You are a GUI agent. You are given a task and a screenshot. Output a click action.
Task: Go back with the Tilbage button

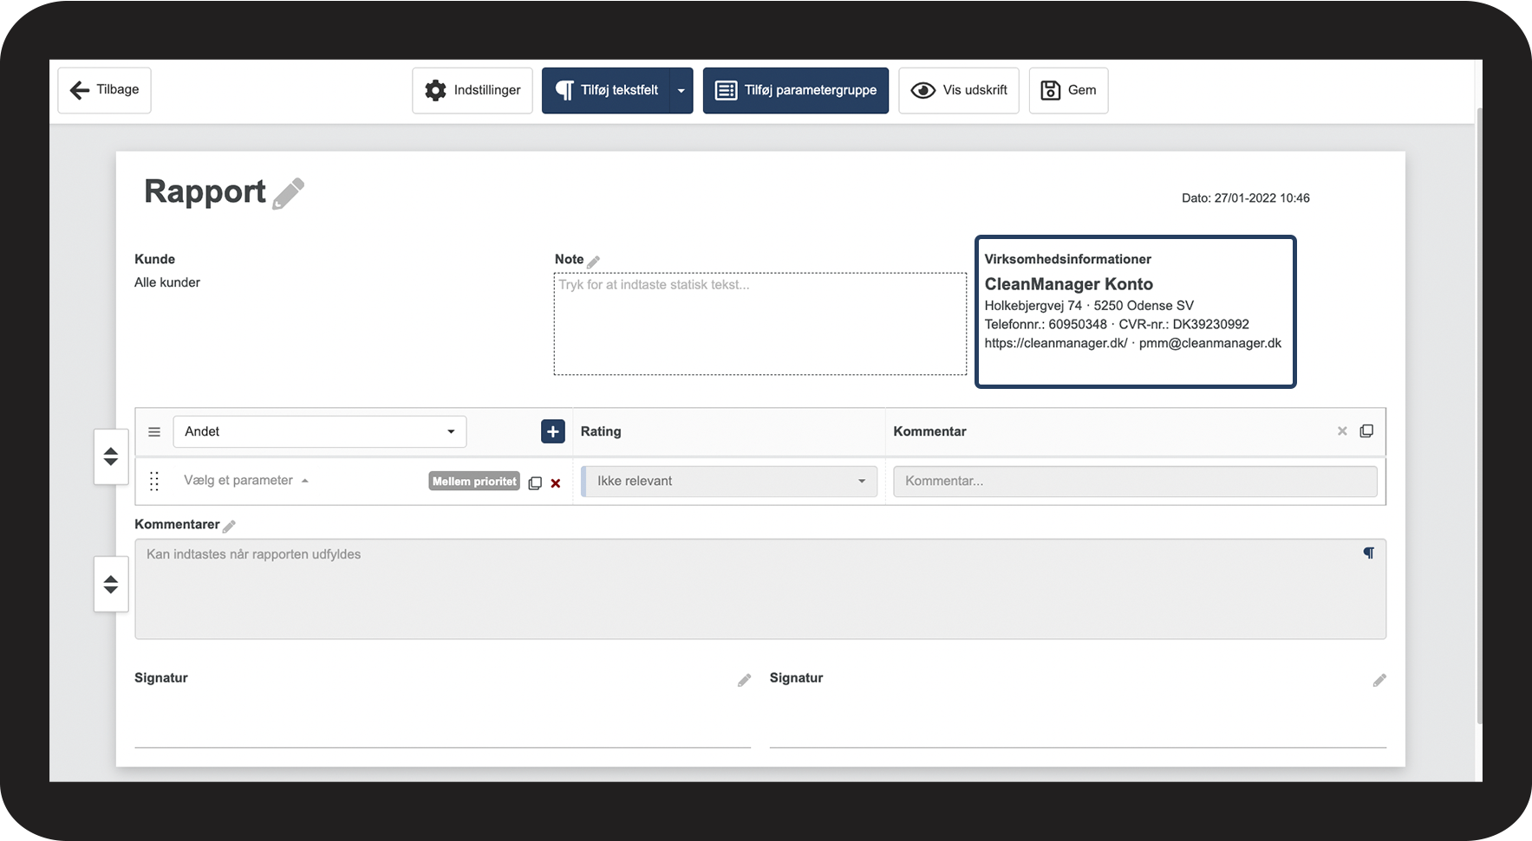pos(105,90)
